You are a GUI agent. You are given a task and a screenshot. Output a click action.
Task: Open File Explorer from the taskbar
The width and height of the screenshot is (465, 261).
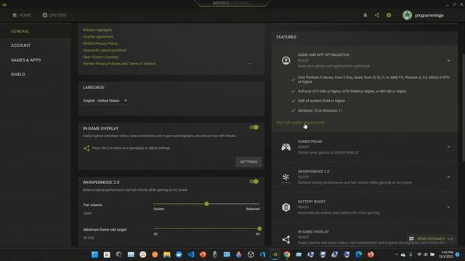point(167,254)
